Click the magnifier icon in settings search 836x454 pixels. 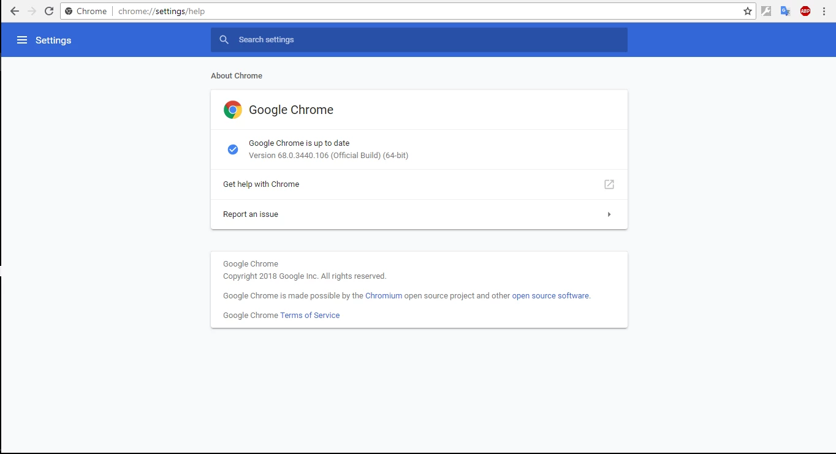click(224, 40)
